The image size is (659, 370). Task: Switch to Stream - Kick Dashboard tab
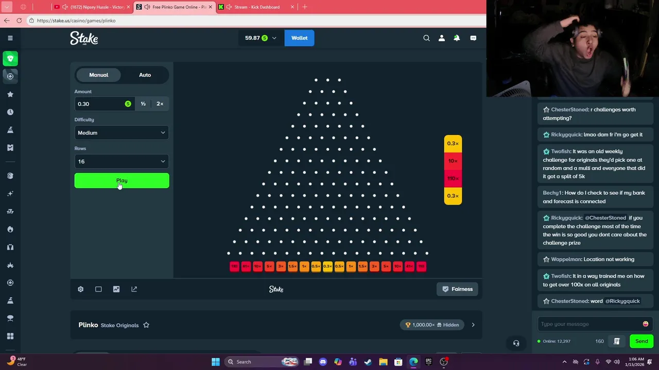(x=256, y=7)
